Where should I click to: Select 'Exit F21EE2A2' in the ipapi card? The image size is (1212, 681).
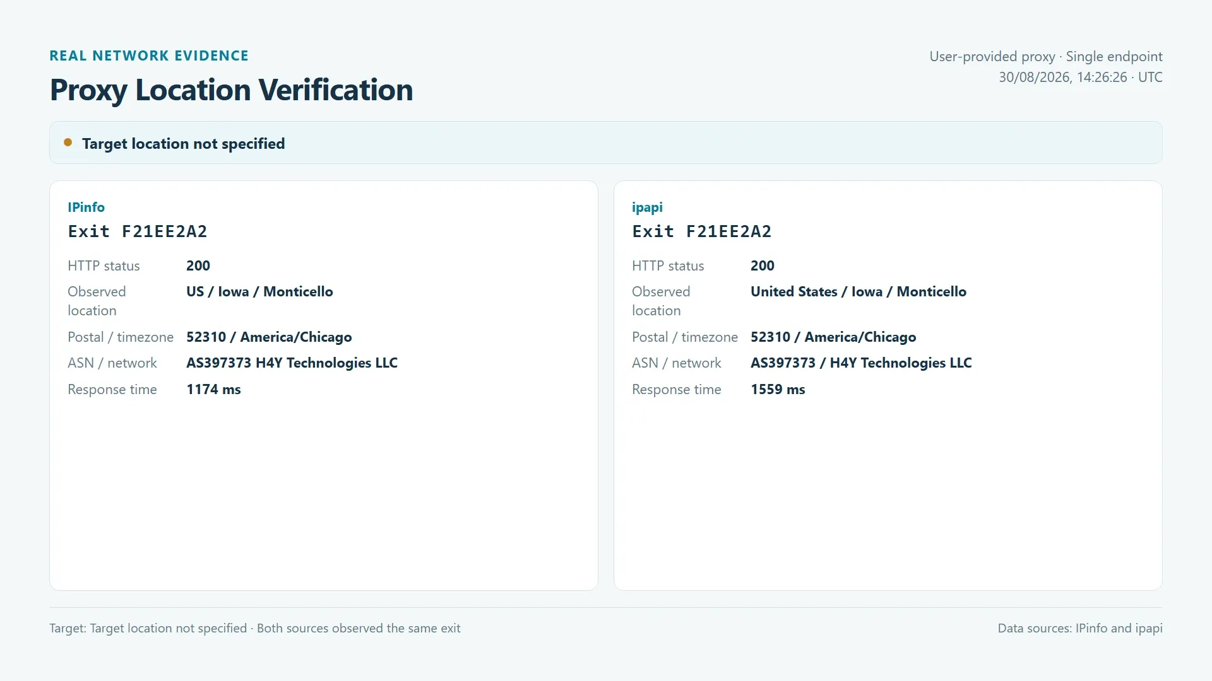[702, 231]
